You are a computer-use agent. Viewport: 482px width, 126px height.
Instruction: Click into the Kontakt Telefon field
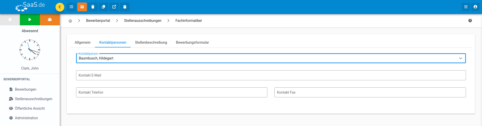point(172,92)
